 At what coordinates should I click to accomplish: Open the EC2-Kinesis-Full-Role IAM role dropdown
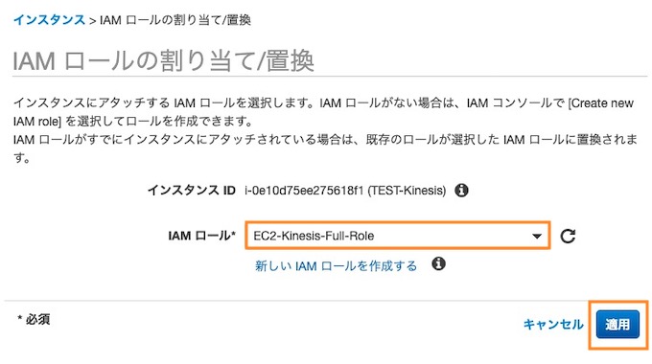tap(398, 236)
